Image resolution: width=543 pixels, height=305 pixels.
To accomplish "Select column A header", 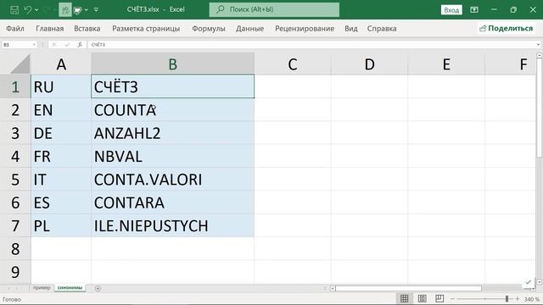I will tap(61, 64).
